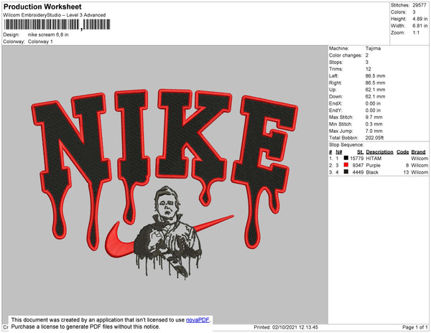Click the 'Down:' label
This screenshot has width=431, height=333.
(336, 96)
